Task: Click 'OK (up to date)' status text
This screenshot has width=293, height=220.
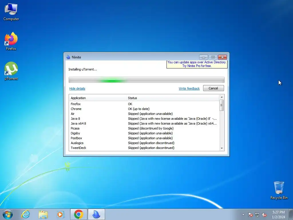Action: click(139, 109)
